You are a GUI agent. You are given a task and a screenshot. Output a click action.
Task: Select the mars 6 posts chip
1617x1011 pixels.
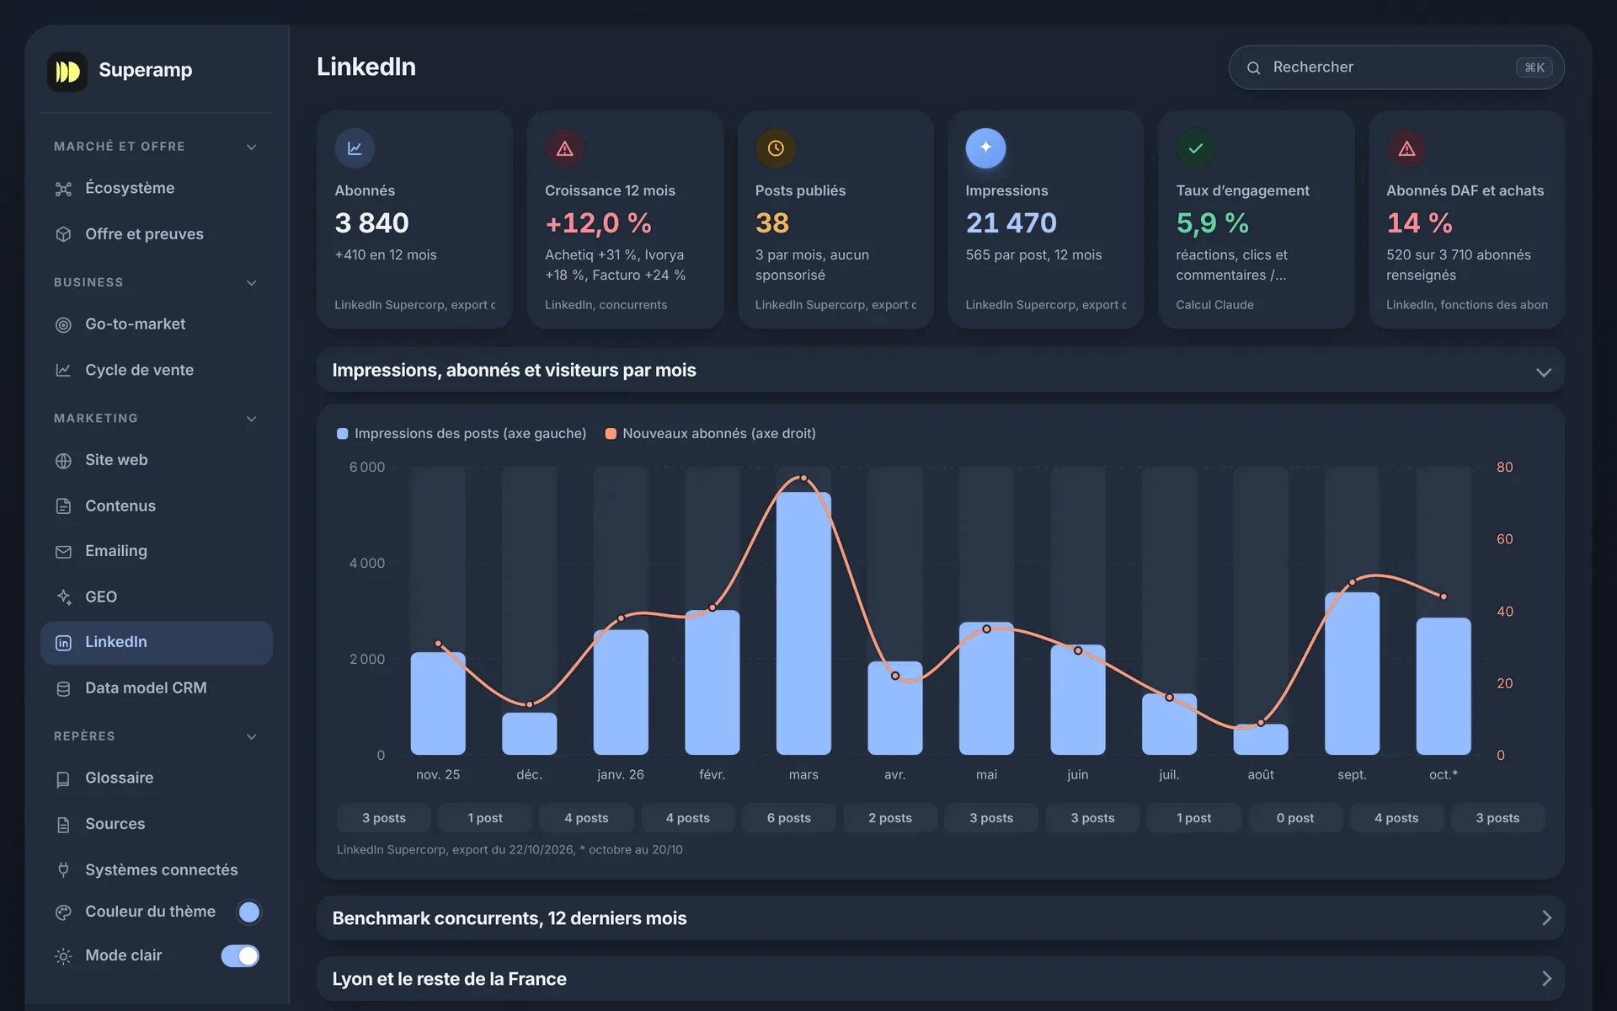(x=789, y=818)
